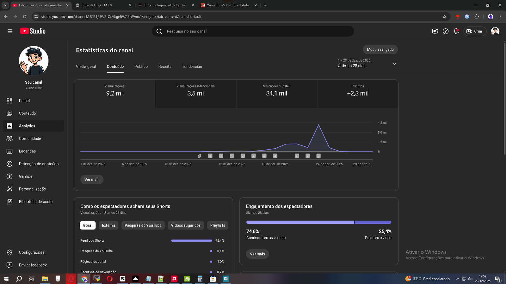Select the Vídeos sugeridos filter chip
The image size is (506, 284).
(x=186, y=225)
